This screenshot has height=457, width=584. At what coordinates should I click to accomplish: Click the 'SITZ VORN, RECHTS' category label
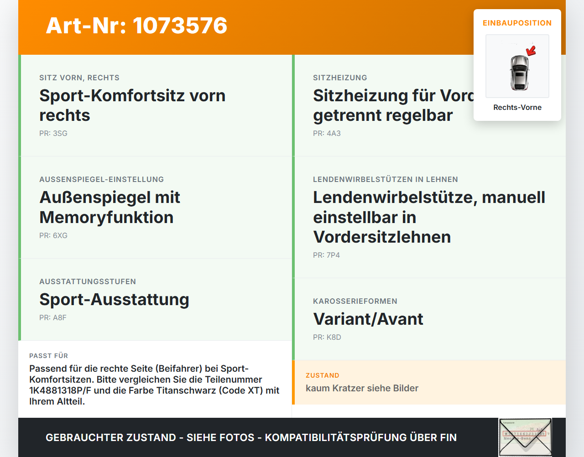click(79, 78)
